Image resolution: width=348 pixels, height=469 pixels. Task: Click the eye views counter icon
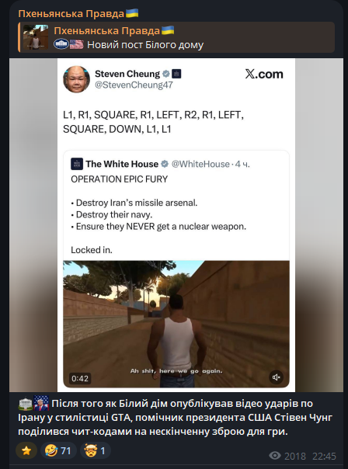click(275, 456)
